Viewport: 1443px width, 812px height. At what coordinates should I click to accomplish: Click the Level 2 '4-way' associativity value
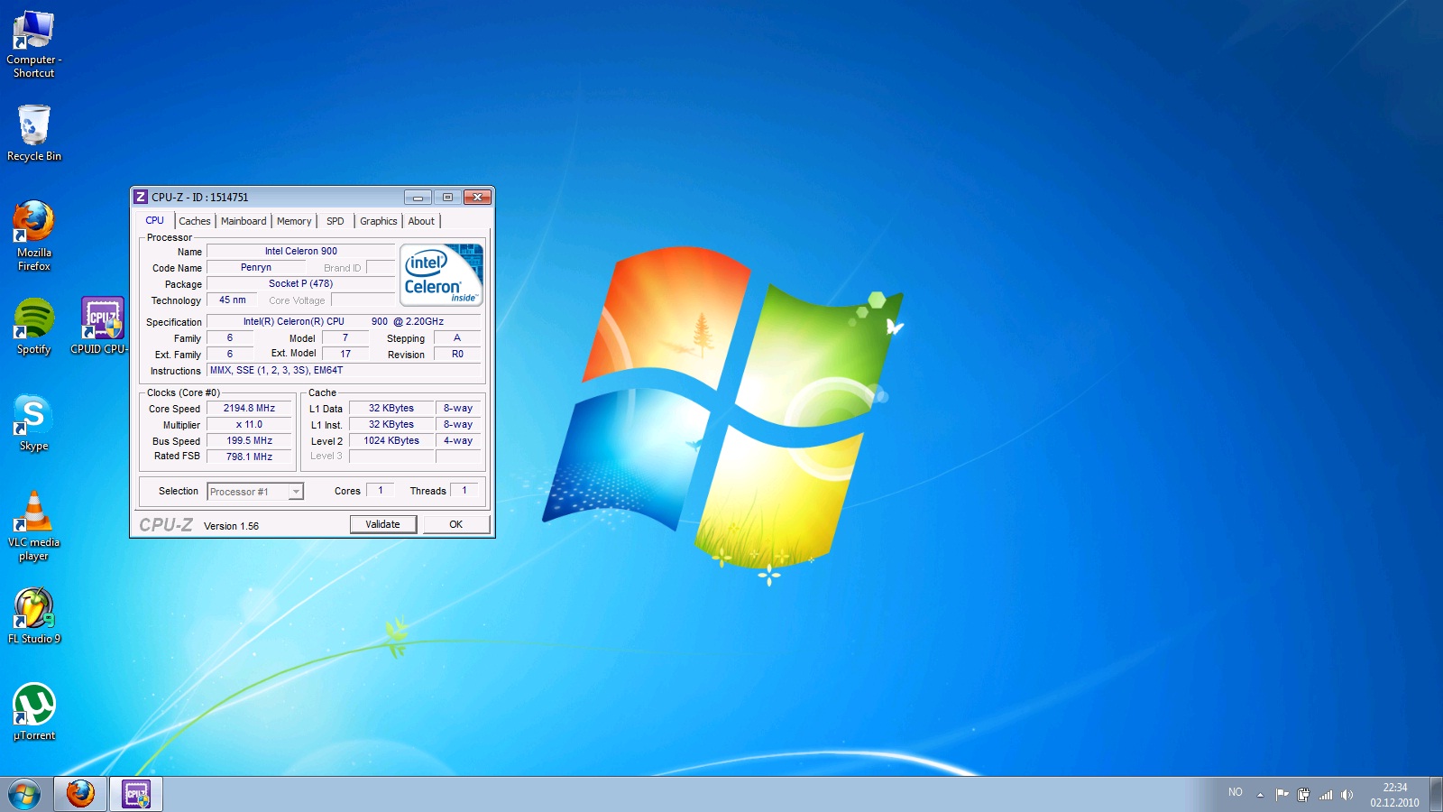458,441
